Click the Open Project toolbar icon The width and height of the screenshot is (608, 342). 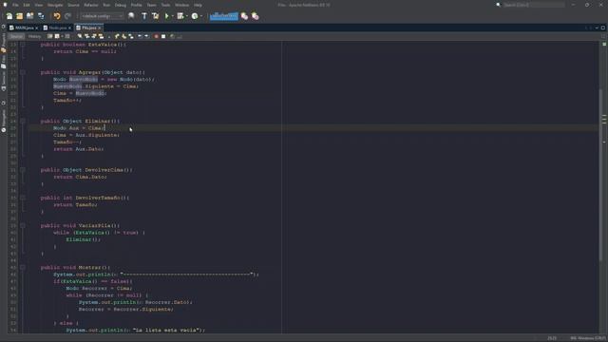(x=29, y=16)
